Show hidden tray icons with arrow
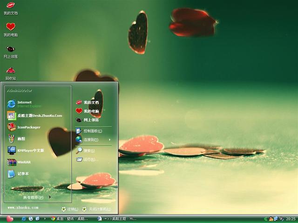The image size is (298, 223). click(x=266, y=218)
